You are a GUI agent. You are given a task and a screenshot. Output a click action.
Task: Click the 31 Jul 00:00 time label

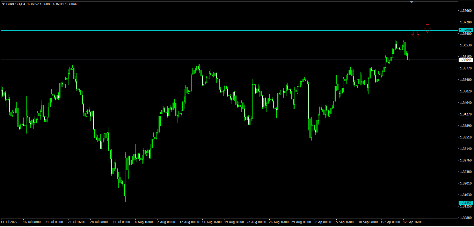[121, 222]
